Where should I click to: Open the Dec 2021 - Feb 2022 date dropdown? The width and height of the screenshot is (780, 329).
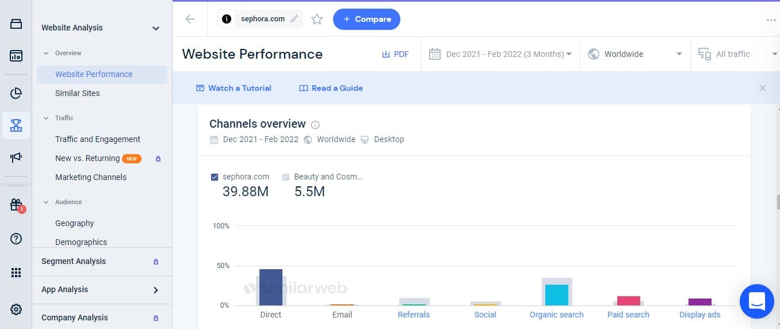(x=500, y=54)
